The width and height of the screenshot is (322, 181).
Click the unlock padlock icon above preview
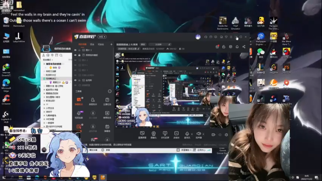pyautogui.click(x=224, y=47)
